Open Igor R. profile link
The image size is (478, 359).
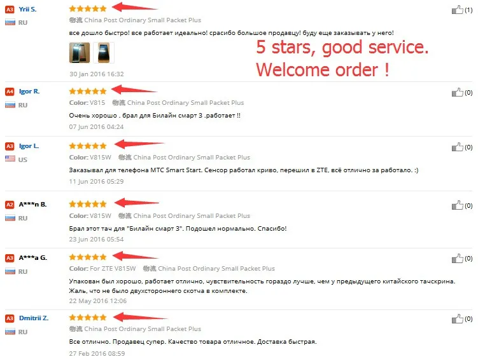[x=29, y=91]
